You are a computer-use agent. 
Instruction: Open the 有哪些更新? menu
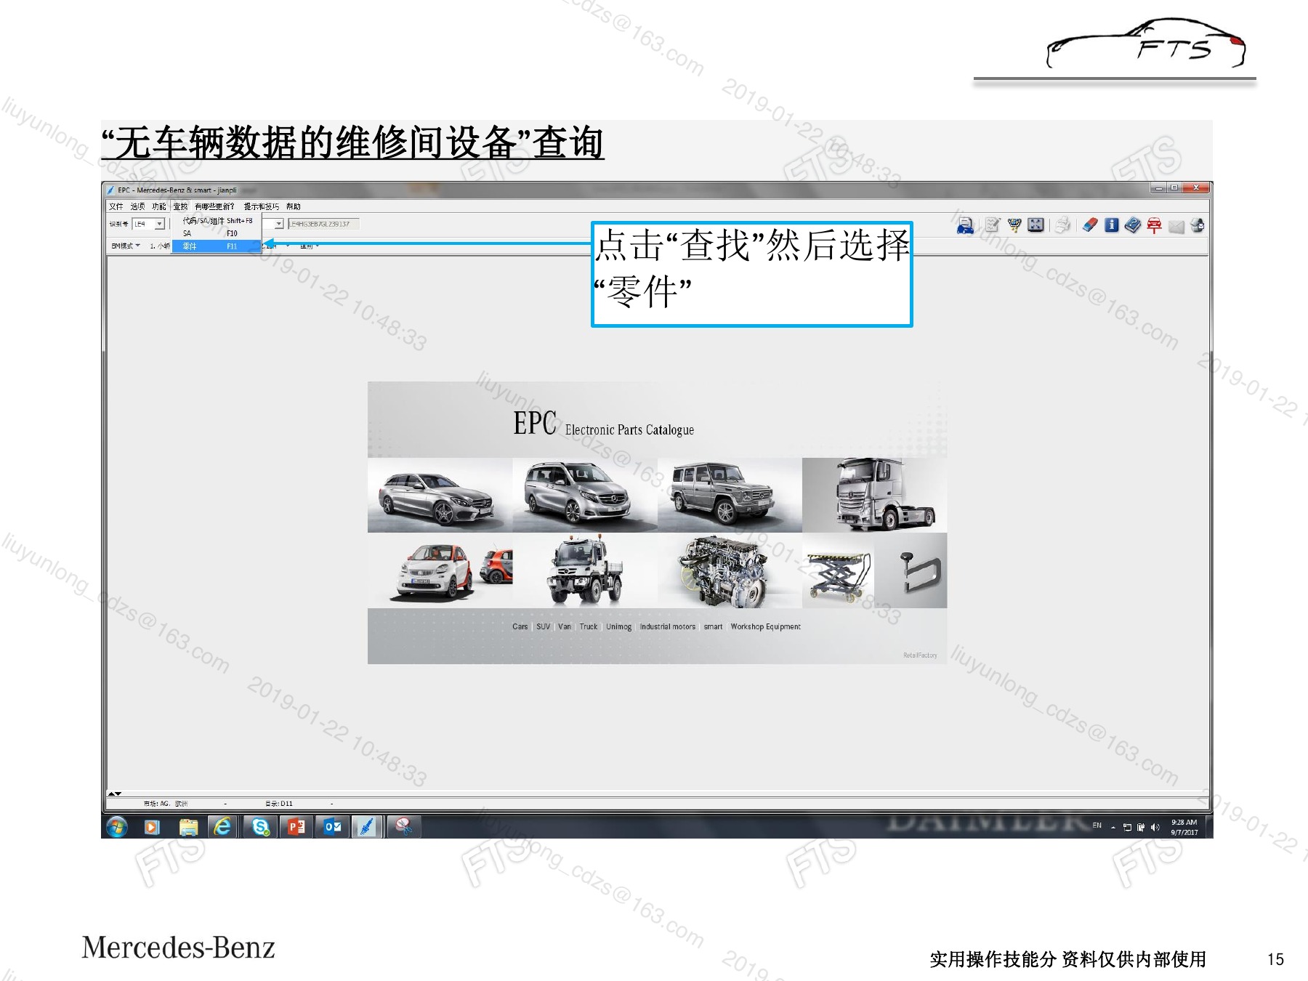(x=214, y=206)
